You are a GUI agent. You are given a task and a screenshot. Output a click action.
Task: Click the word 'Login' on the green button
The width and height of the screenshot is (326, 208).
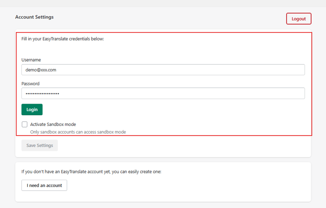(32, 109)
